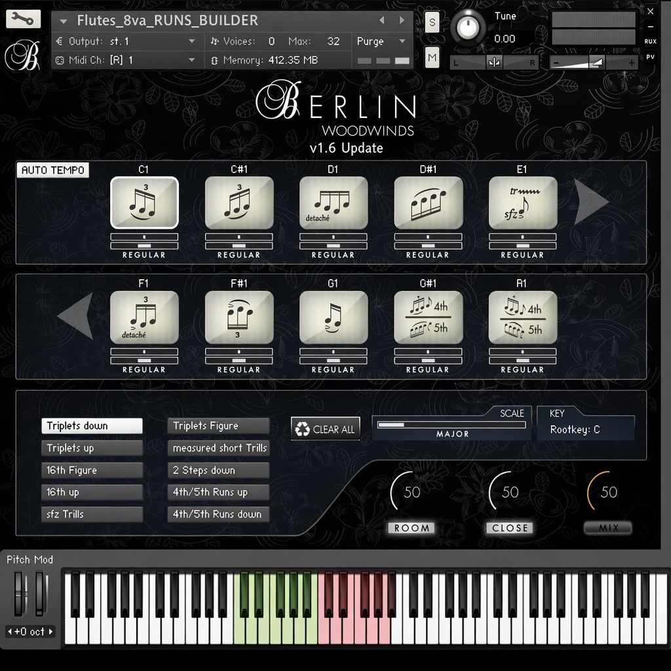Select the C1 slurred triplets pattern slot
Viewport: 671px width, 671px height.
tap(144, 202)
